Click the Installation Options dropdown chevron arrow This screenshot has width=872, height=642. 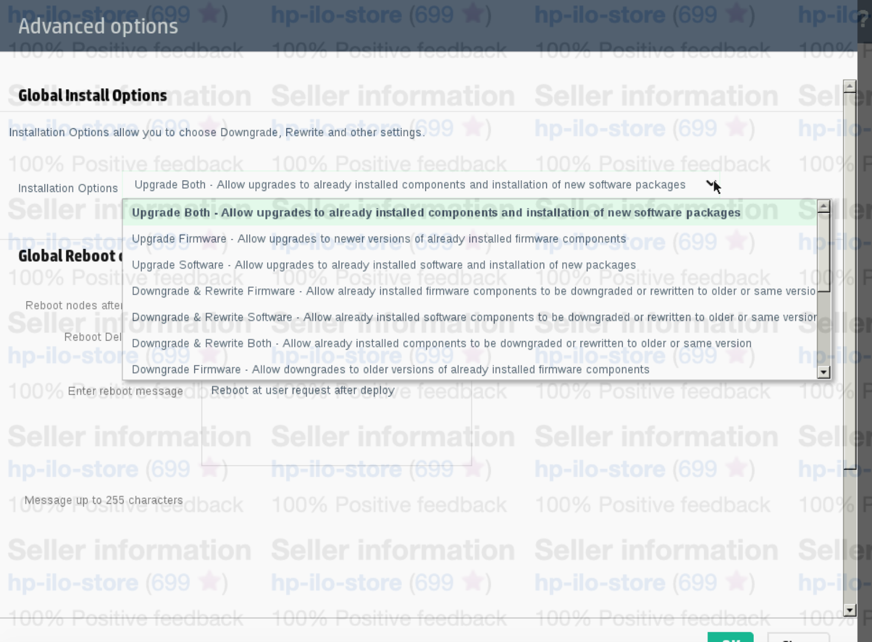click(x=711, y=185)
